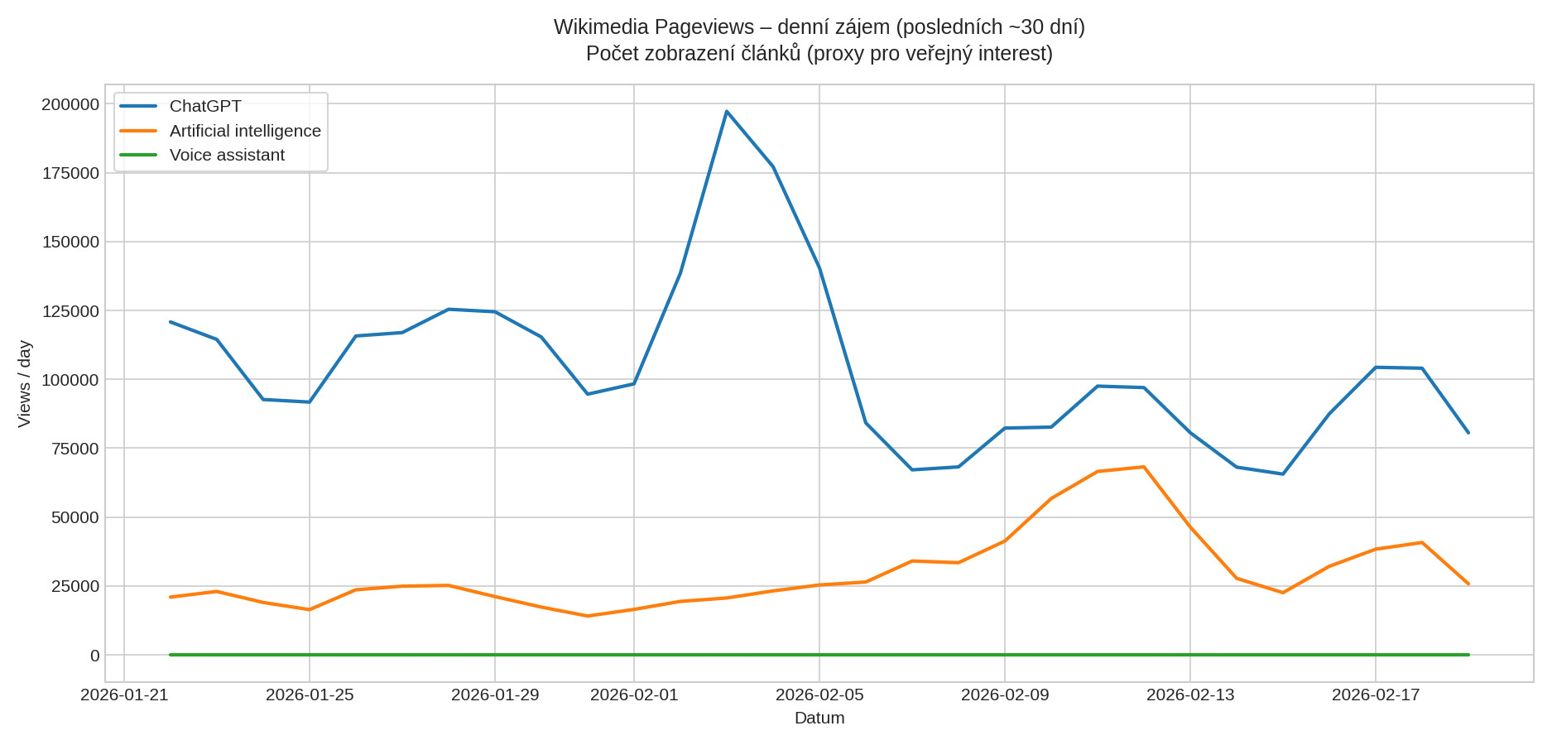The height and width of the screenshot is (745, 1552).
Task: Click the Views / day axis label
Action: (x=26, y=382)
